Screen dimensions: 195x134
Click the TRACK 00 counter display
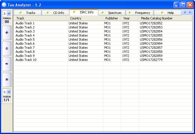tap(7, 20)
